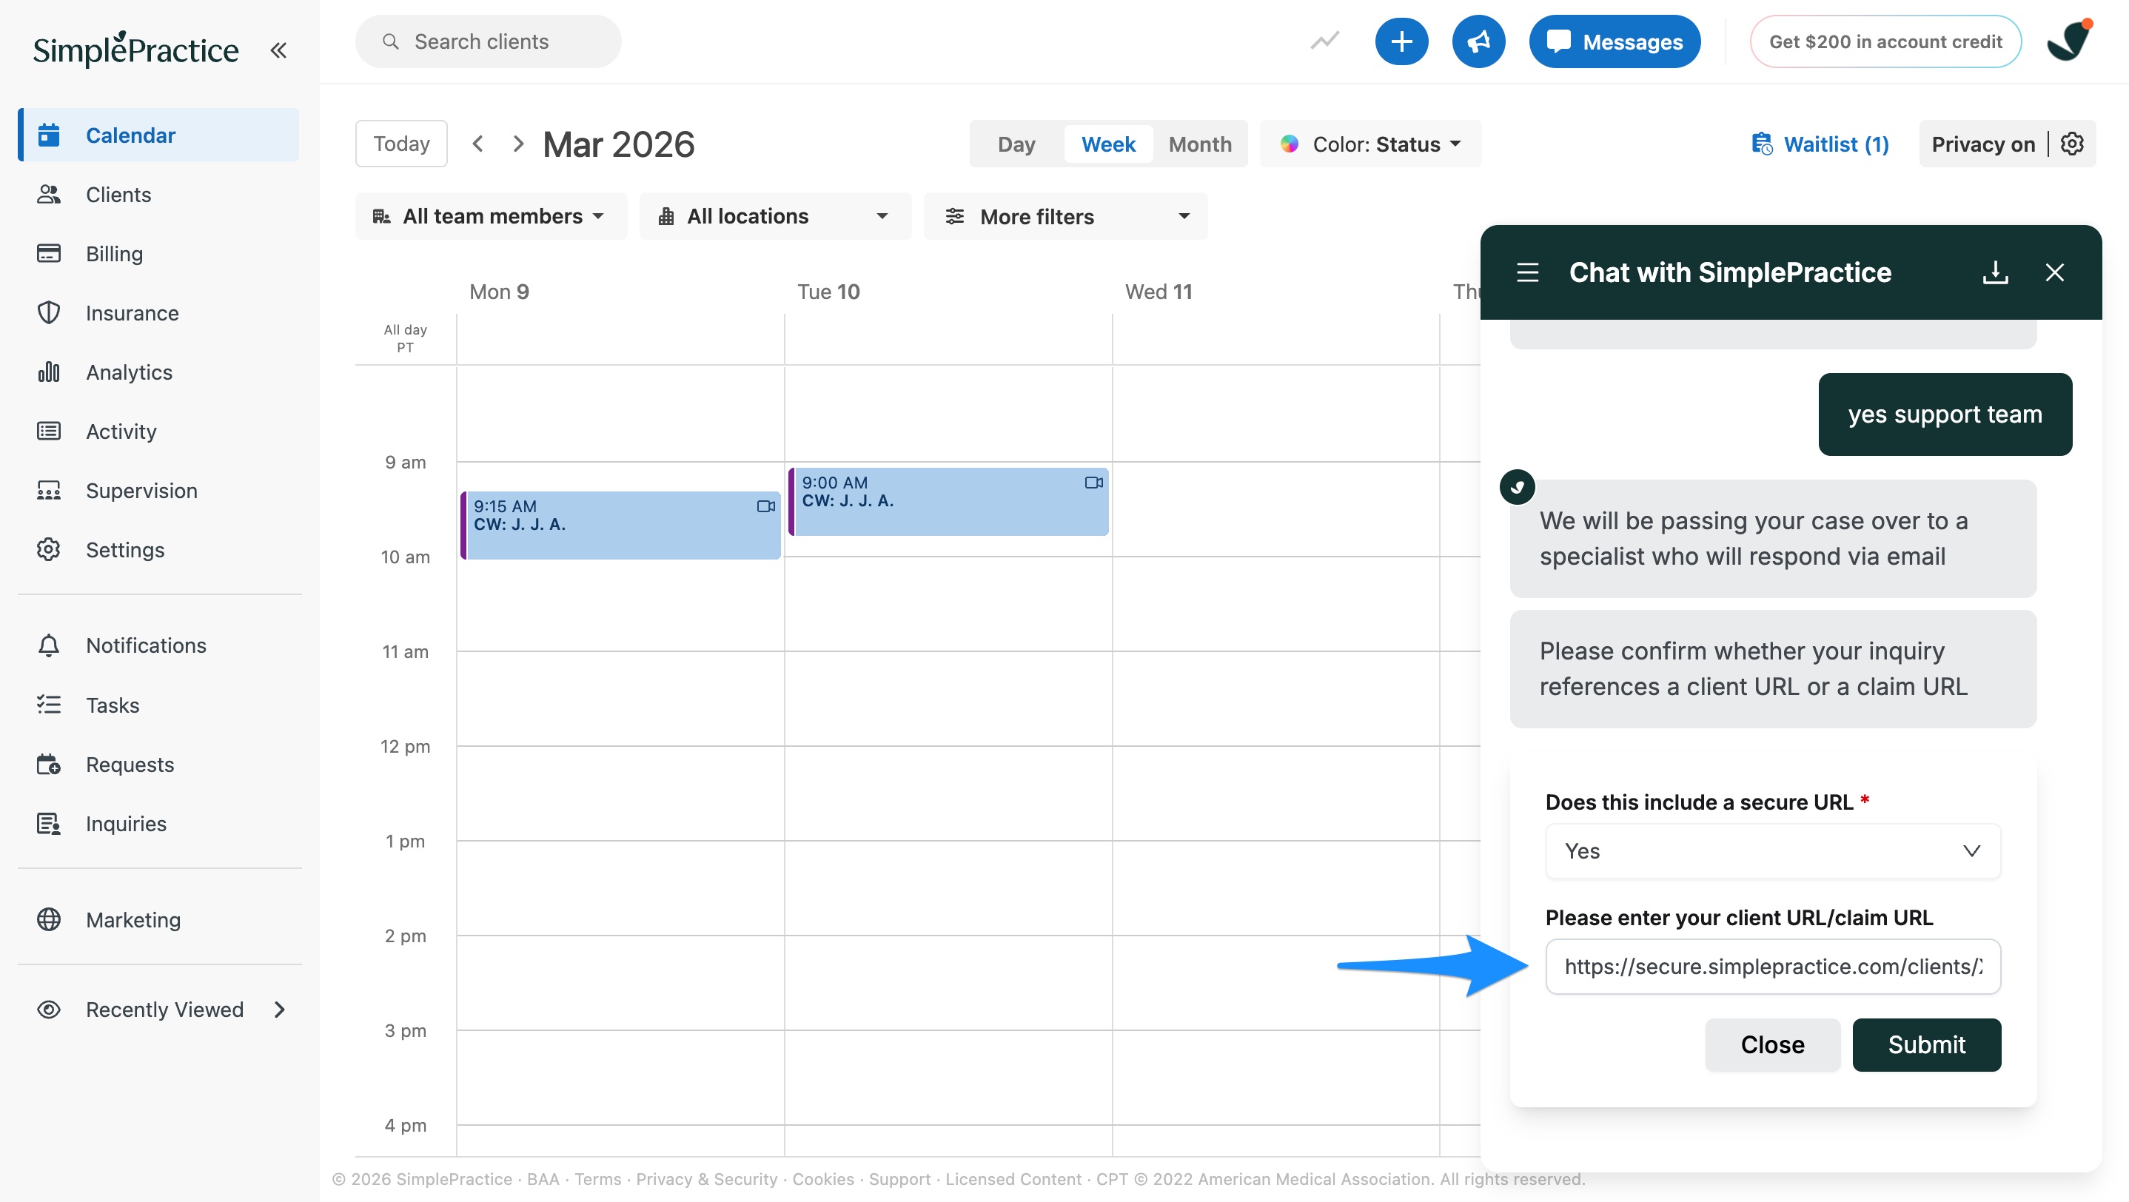Click the Search clients field
Viewport: 2129px width, 1202px height.
point(489,41)
